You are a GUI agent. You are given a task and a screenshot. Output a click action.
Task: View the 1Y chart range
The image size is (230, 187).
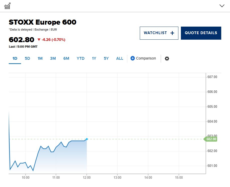(94, 58)
